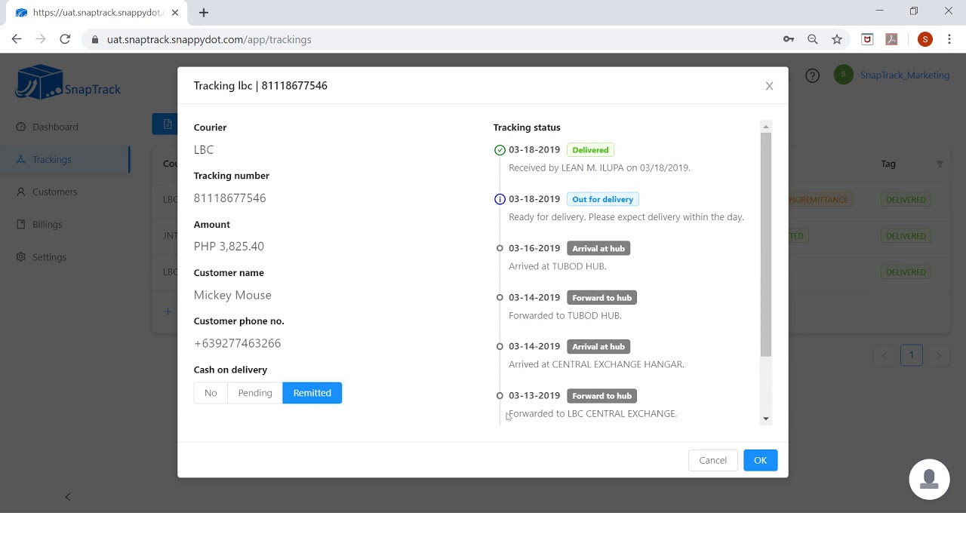Click the tracking status scrollbar thumb
The height and width of the screenshot is (543, 966).
(x=766, y=244)
